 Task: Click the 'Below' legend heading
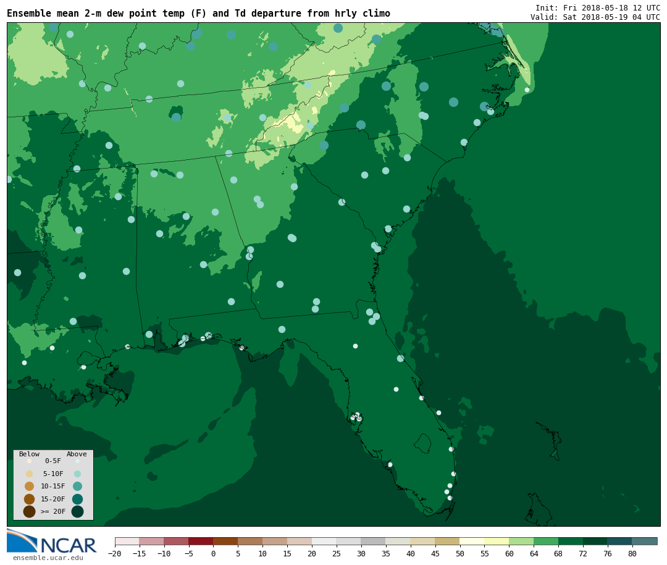[29, 454]
